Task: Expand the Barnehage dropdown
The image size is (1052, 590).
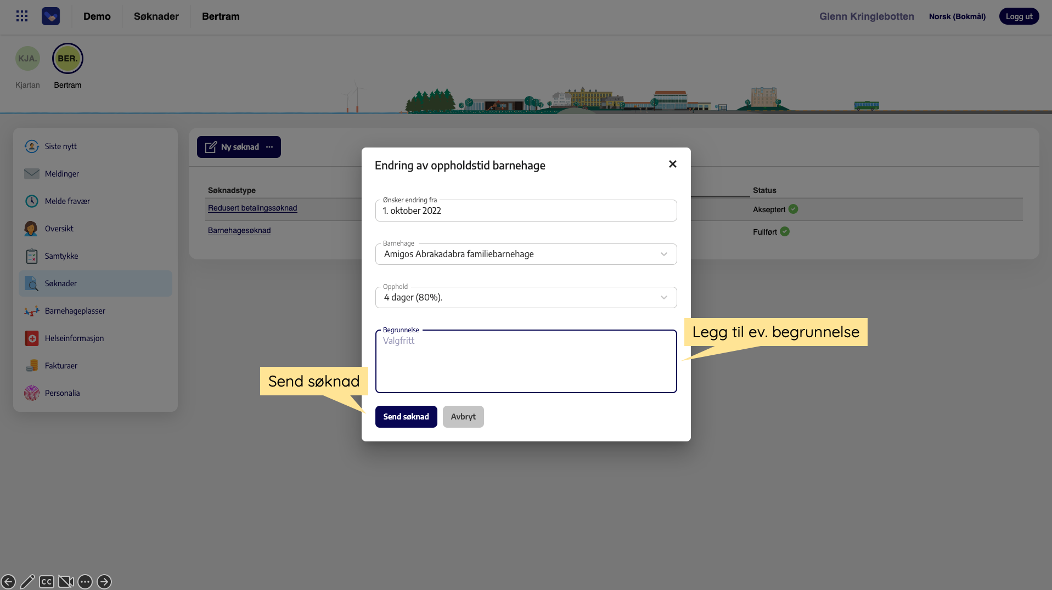Action: coord(663,254)
